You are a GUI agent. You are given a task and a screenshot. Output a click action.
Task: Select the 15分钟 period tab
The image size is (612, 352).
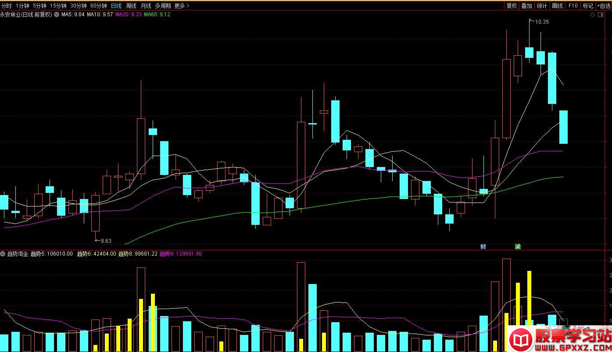coord(58,6)
